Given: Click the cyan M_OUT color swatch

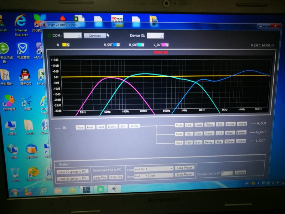Looking at the screenshot, I should 139,44.
